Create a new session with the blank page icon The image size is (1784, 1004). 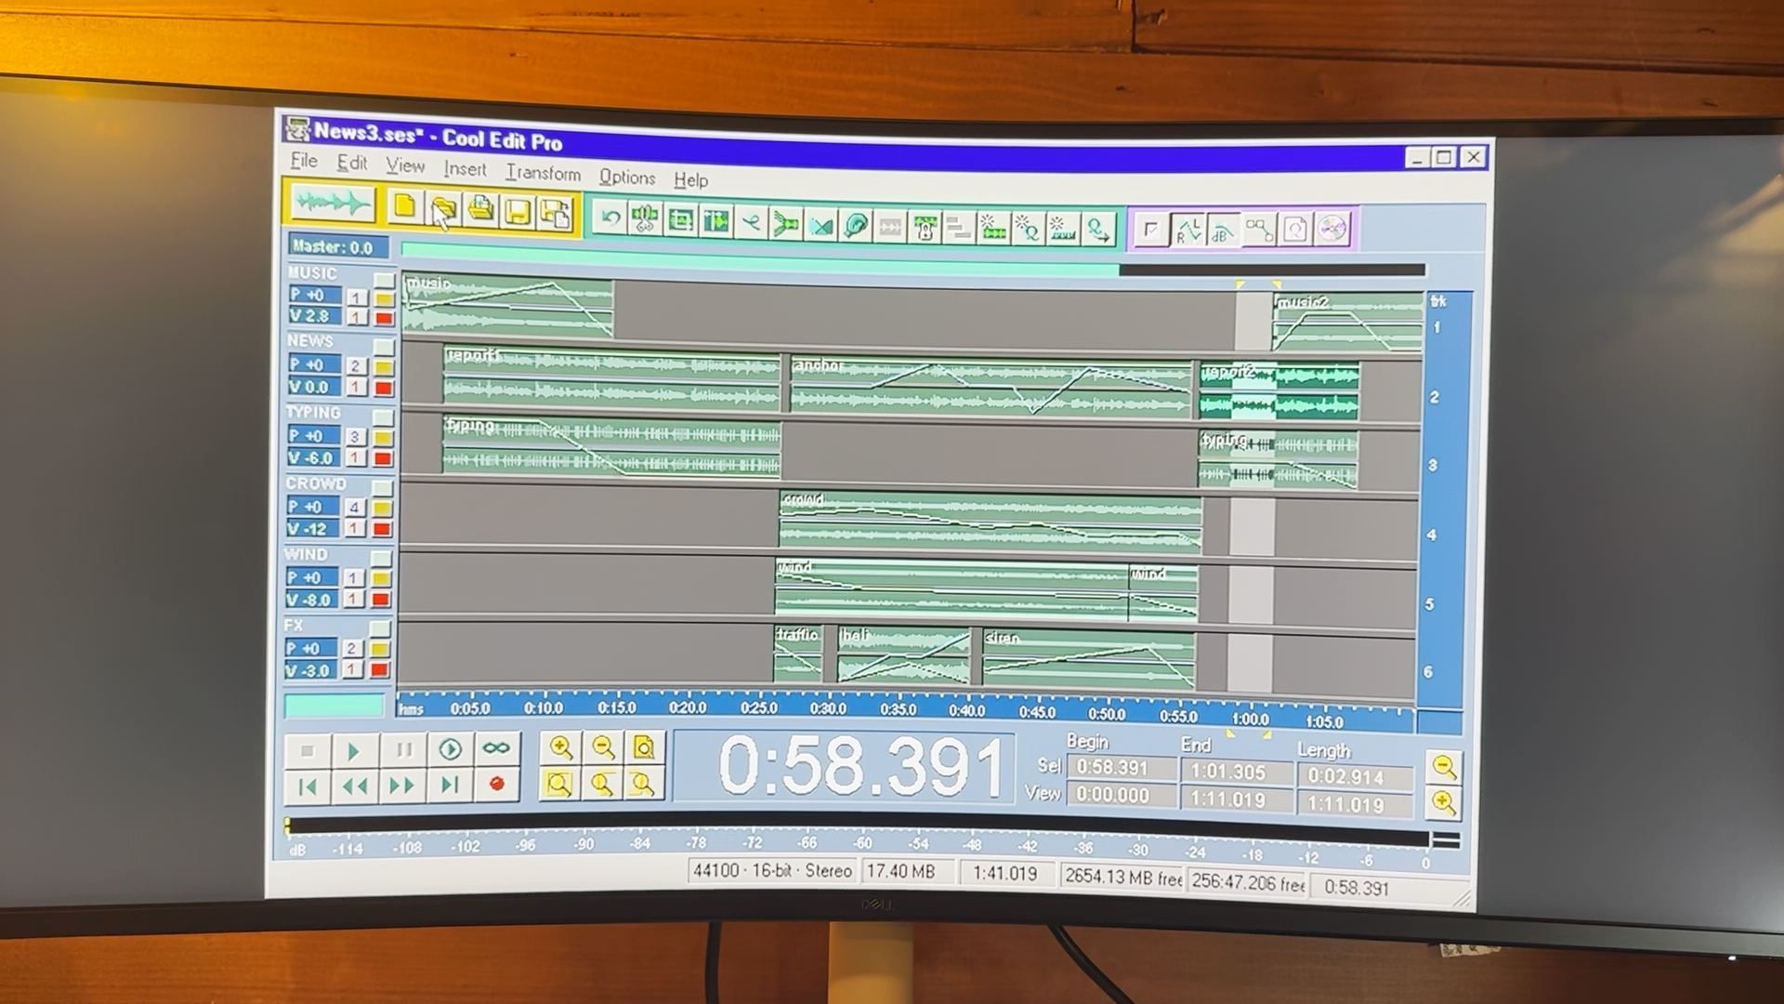(x=404, y=206)
